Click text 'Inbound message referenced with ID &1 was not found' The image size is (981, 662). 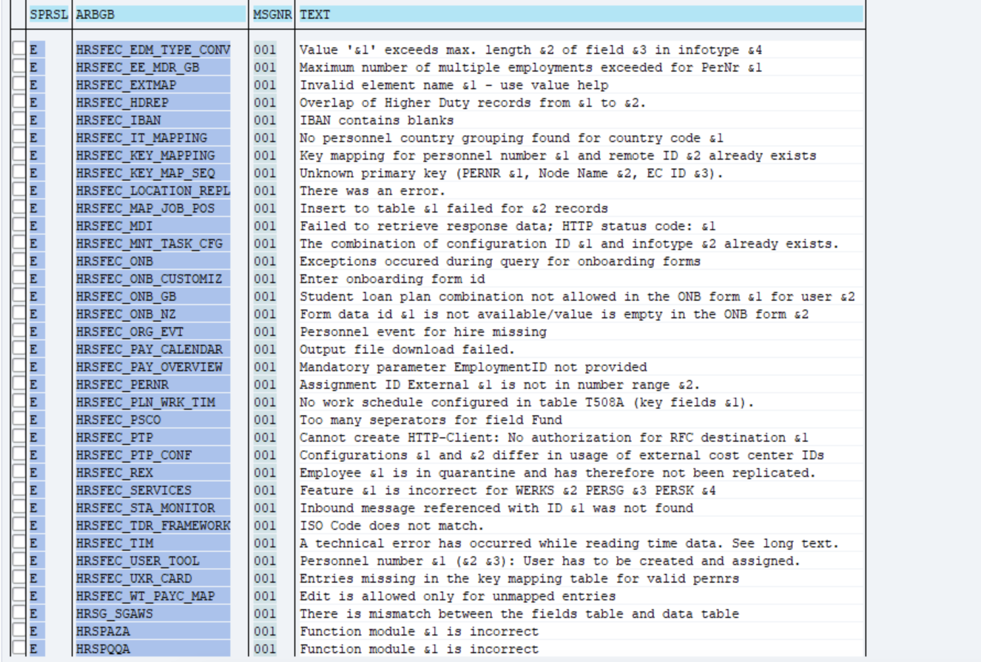pyautogui.click(x=496, y=508)
